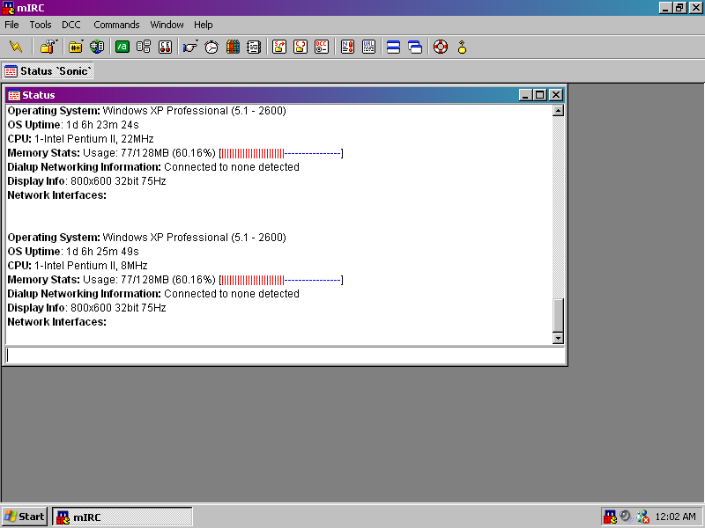The image size is (705, 528).
Task: Open the Timer clock icon
Action: (211, 47)
